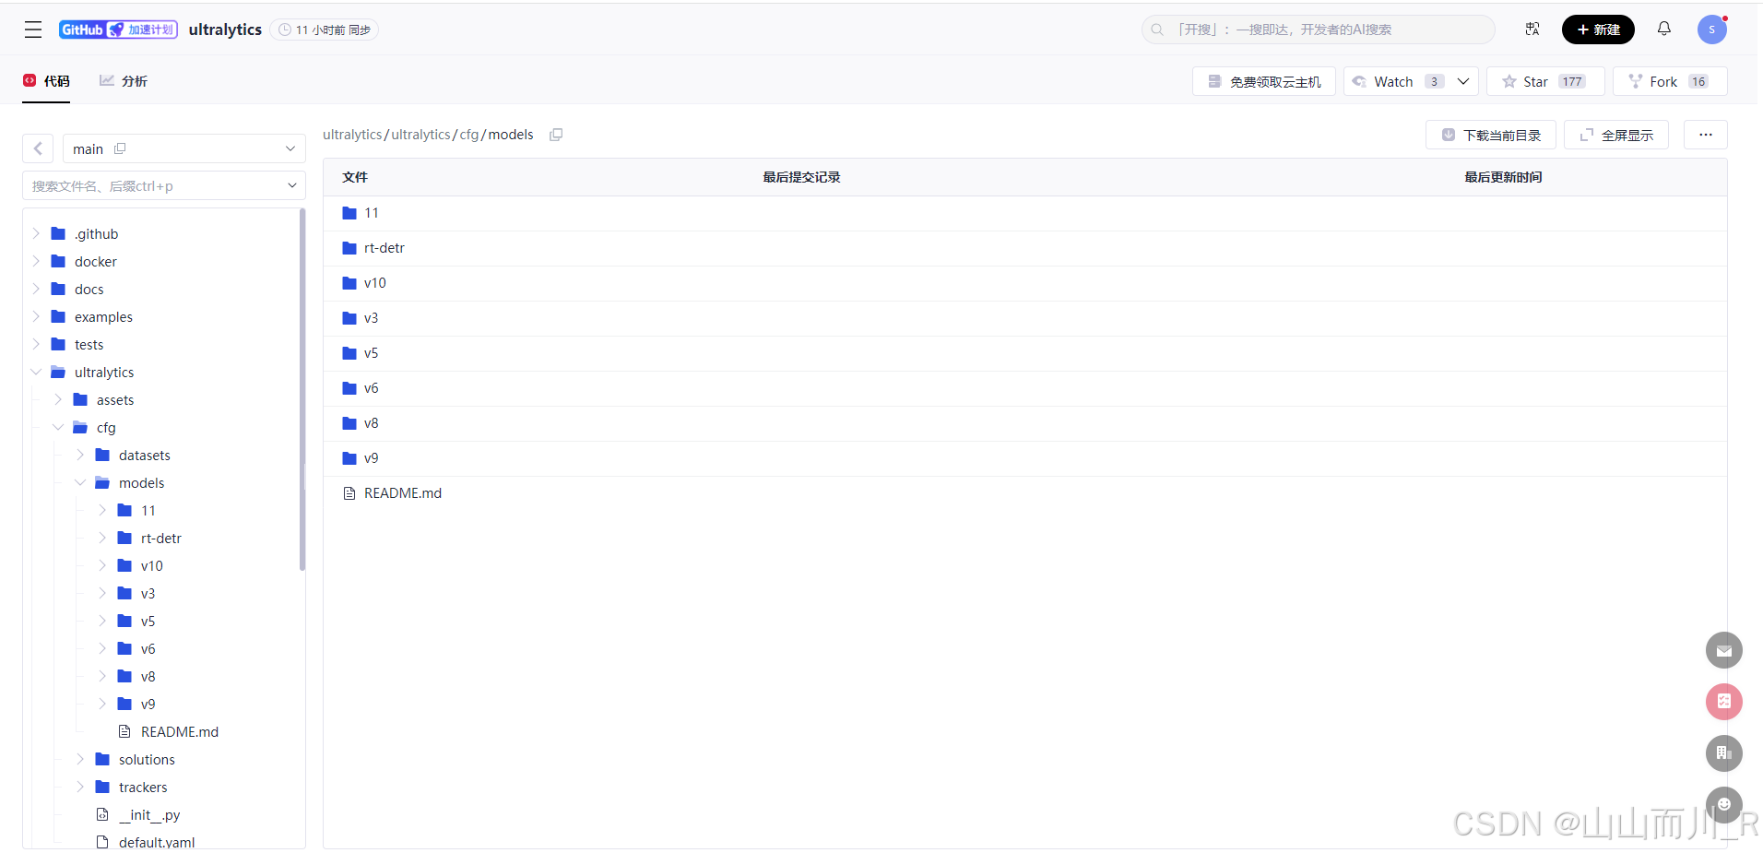The image size is (1763, 853).
Task: Click the Watch button
Action: pyautogui.click(x=1394, y=81)
